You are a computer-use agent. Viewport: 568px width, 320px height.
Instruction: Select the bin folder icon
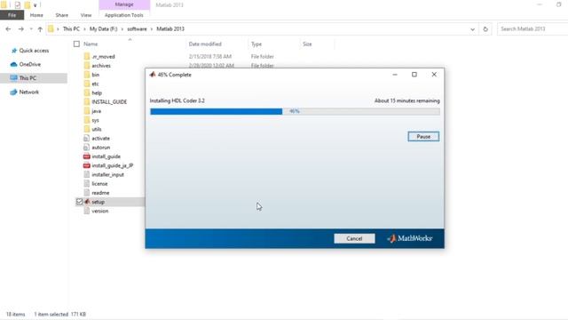tap(87, 75)
